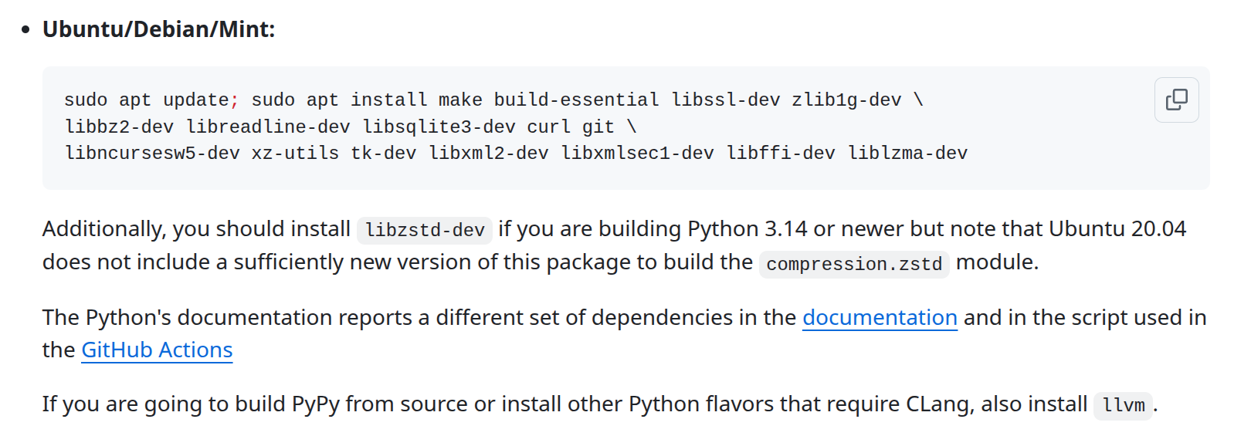Click libxml2-dev in the code block

pyautogui.click(x=489, y=153)
